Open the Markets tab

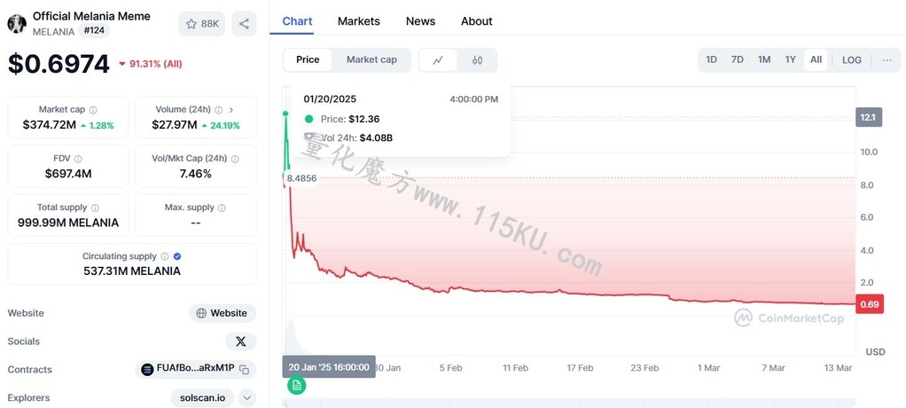coord(359,21)
